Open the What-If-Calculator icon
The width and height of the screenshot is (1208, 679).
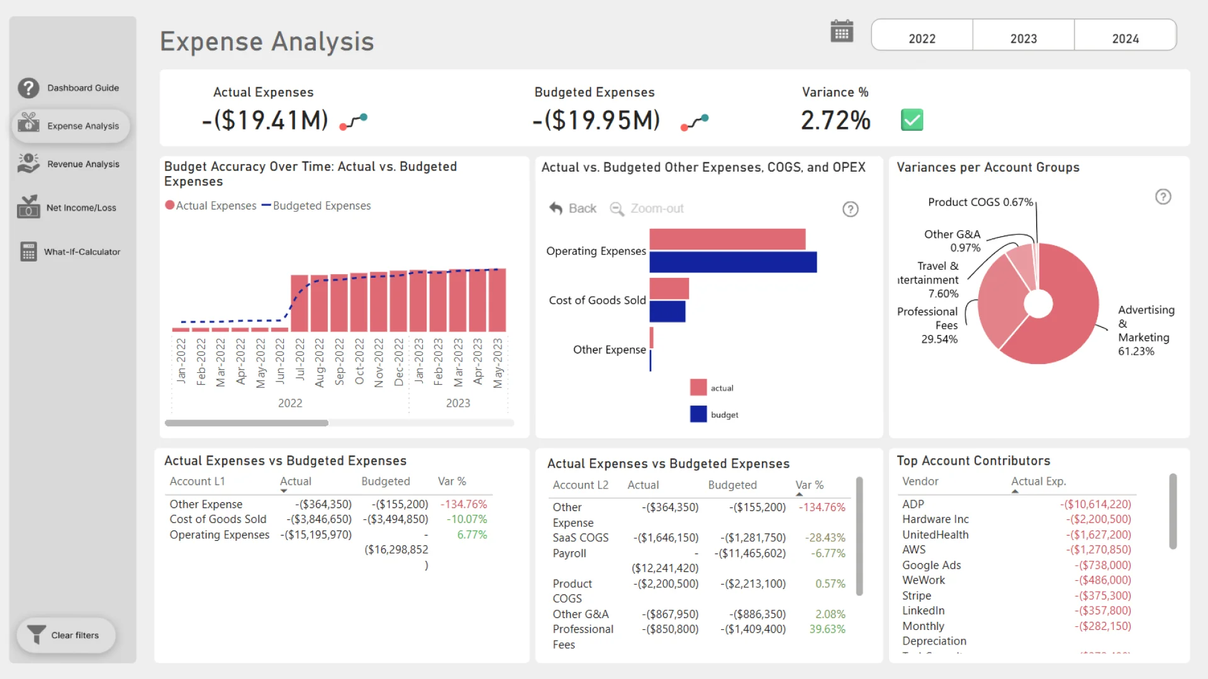coord(28,251)
